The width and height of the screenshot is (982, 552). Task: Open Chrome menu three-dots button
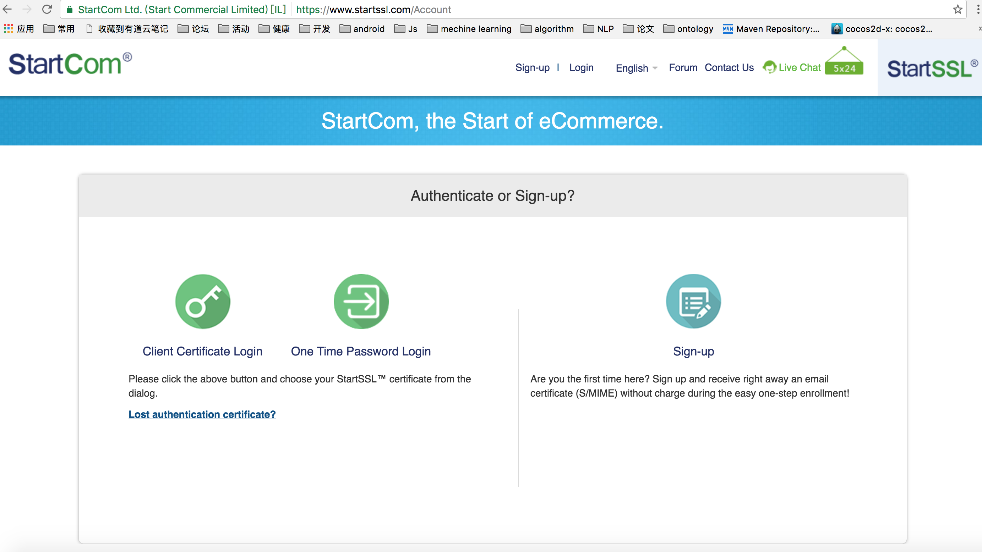click(x=978, y=9)
